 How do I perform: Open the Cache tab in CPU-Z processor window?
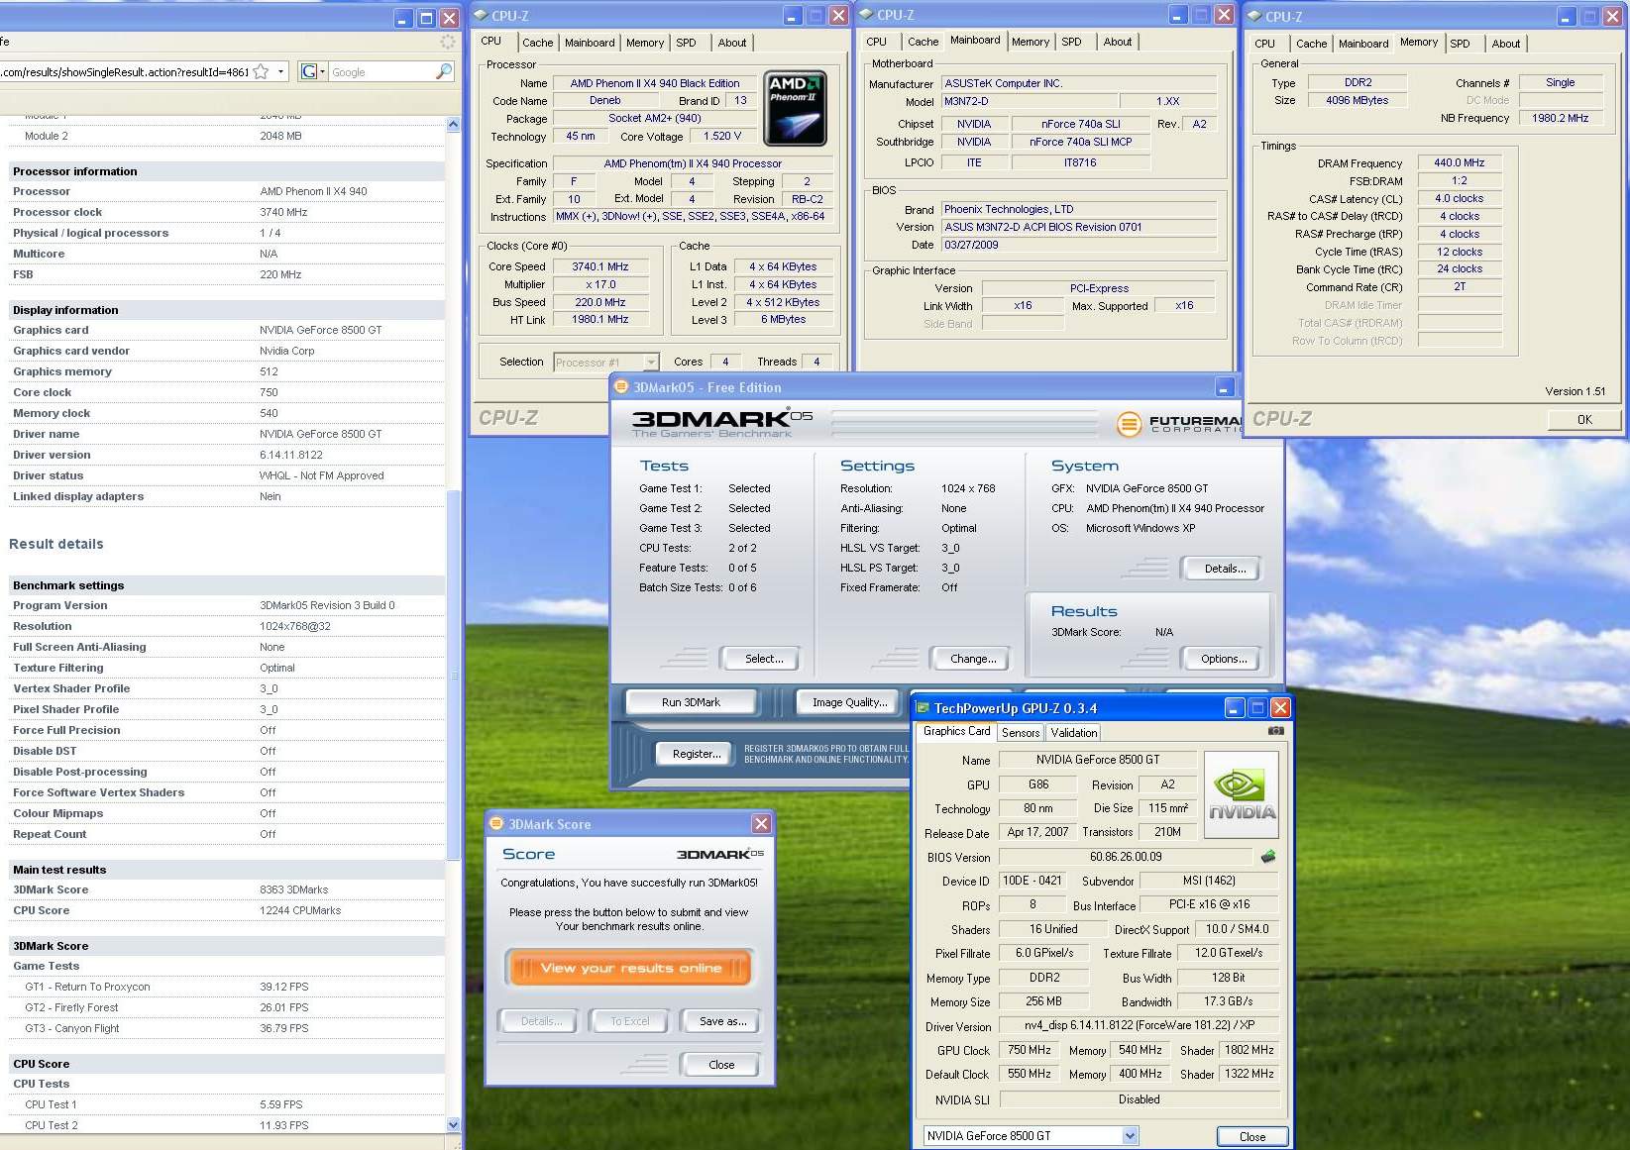pos(537,43)
